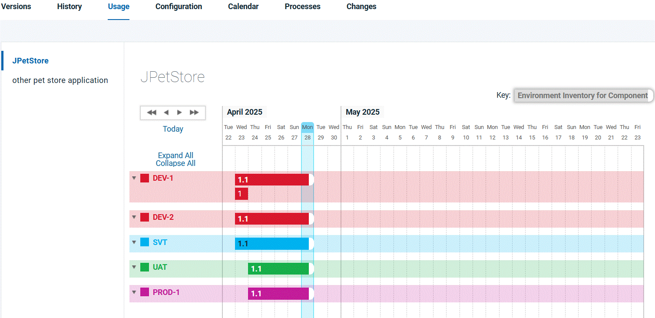Click the green UAT color square
Screen dimensions: 655x318
(145, 267)
